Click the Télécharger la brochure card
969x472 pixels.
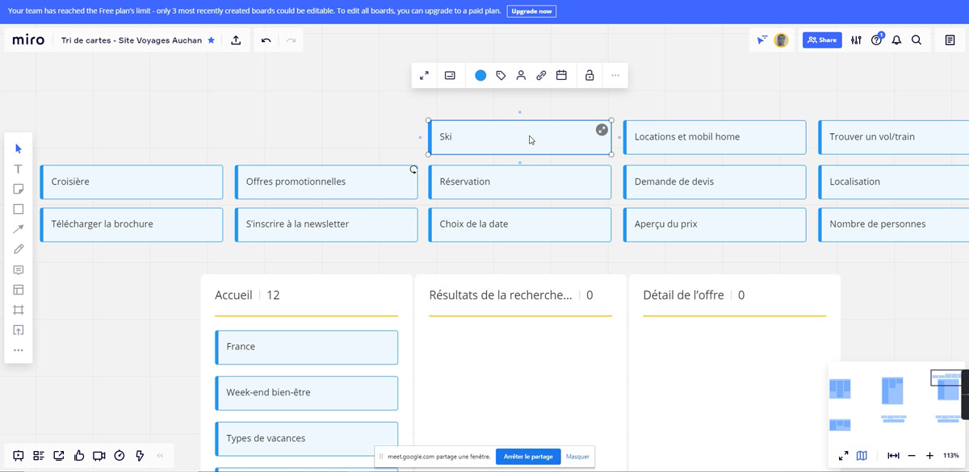click(132, 224)
